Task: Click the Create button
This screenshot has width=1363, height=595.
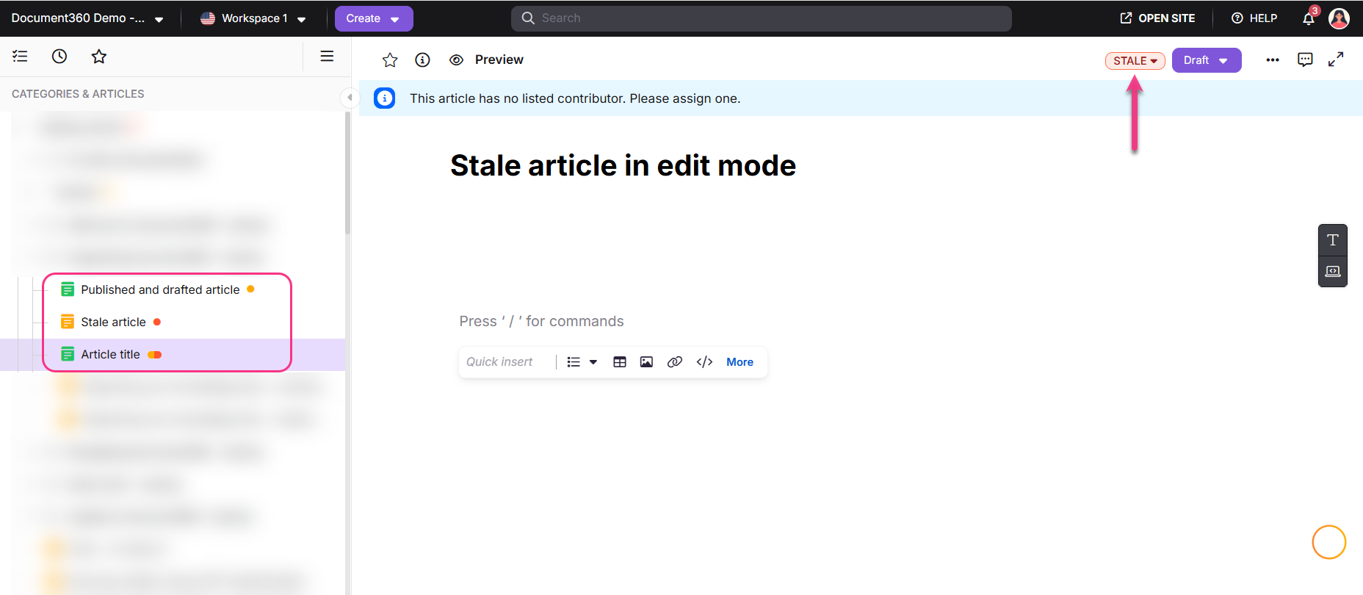Action: 374,18
